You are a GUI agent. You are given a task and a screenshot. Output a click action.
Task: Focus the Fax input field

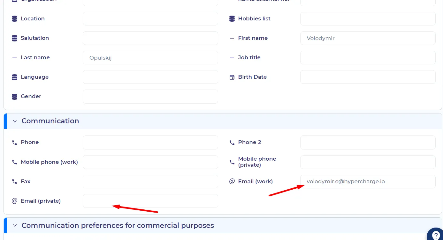(x=150, y=182)
